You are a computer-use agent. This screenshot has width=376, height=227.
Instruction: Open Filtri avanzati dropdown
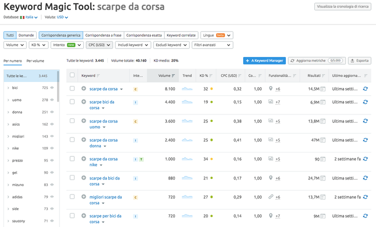[x=212, y=45]
